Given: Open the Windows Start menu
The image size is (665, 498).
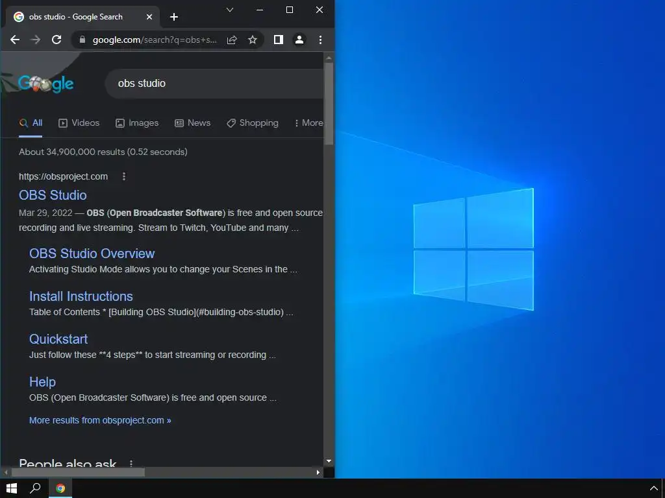Looking at the screenshot, I should (x=12, y=488).
